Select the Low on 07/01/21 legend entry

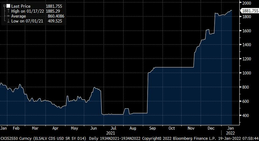pos(27,21)
